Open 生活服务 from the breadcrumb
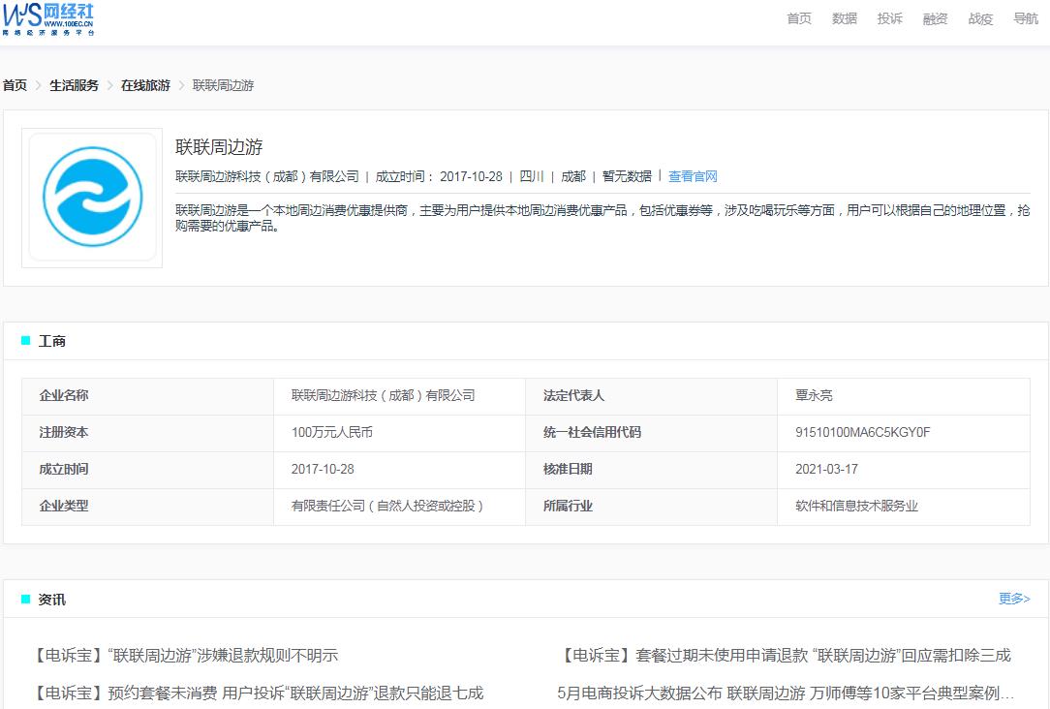This screenshot has width=1050, height=709. [x=74, y=85]
